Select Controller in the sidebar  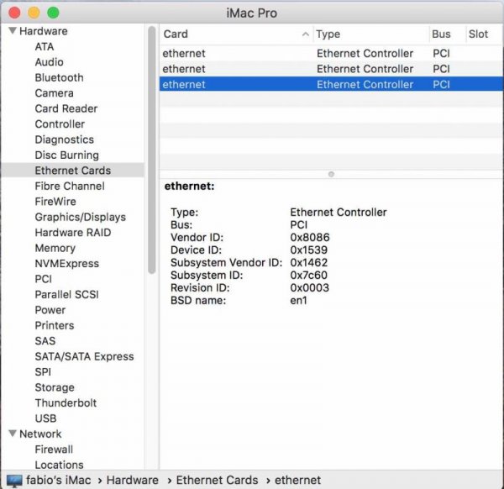click(60, 124)
